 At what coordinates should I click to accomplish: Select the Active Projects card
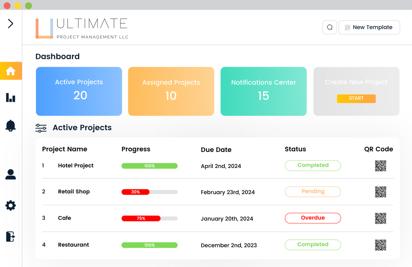tap(79, 91)
